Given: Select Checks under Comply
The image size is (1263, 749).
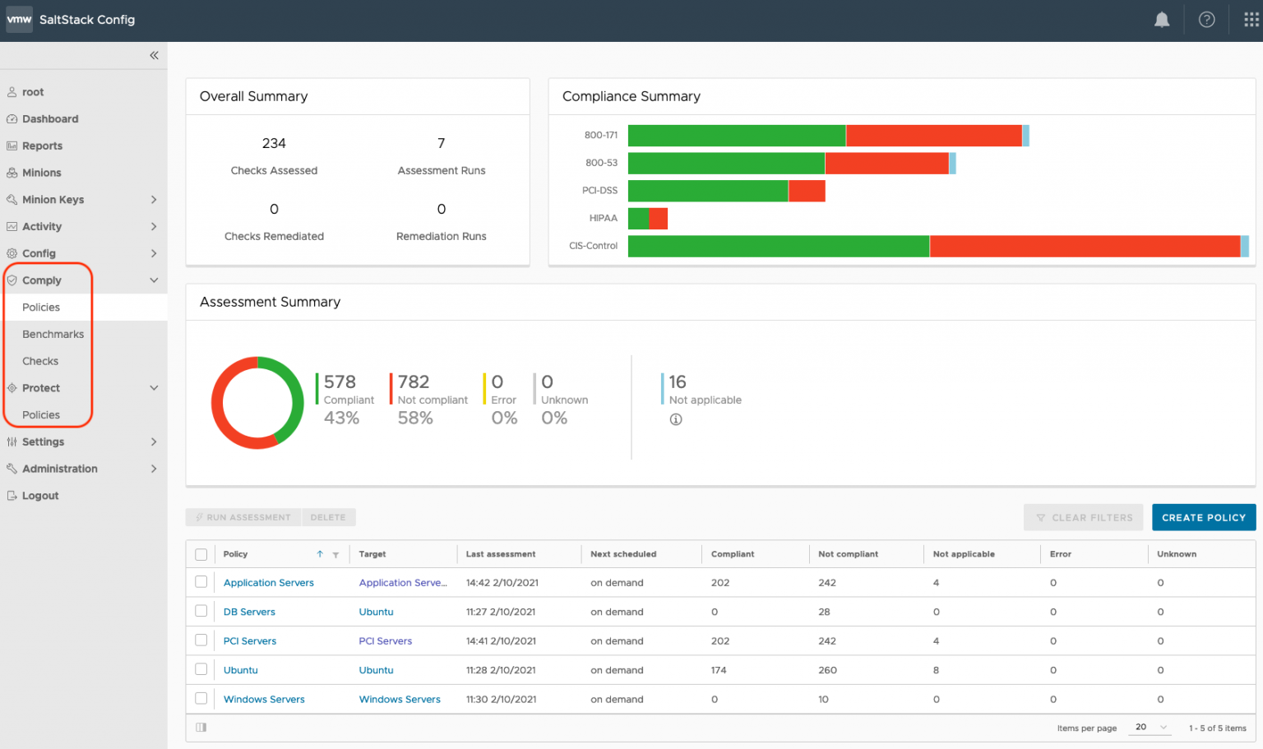Looking at the screenshot, I should click(x=40, y=361).
